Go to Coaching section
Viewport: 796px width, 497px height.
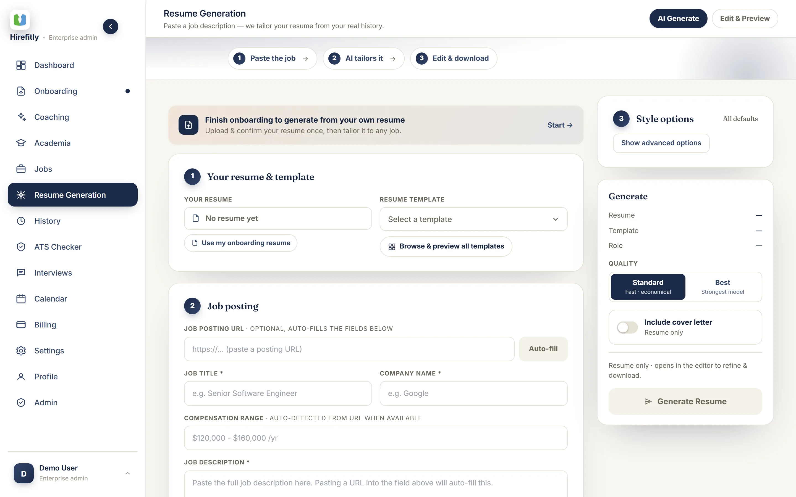73,117
